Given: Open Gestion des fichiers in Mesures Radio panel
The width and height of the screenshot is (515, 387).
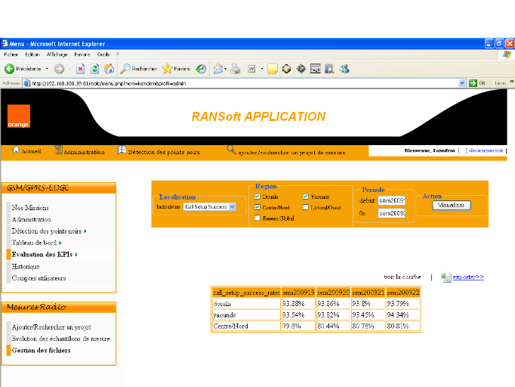Looking at the screenshot, I should point(40,350).
